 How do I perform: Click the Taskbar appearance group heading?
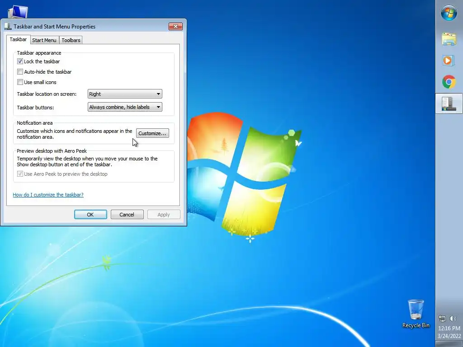[x=39, y=53]
